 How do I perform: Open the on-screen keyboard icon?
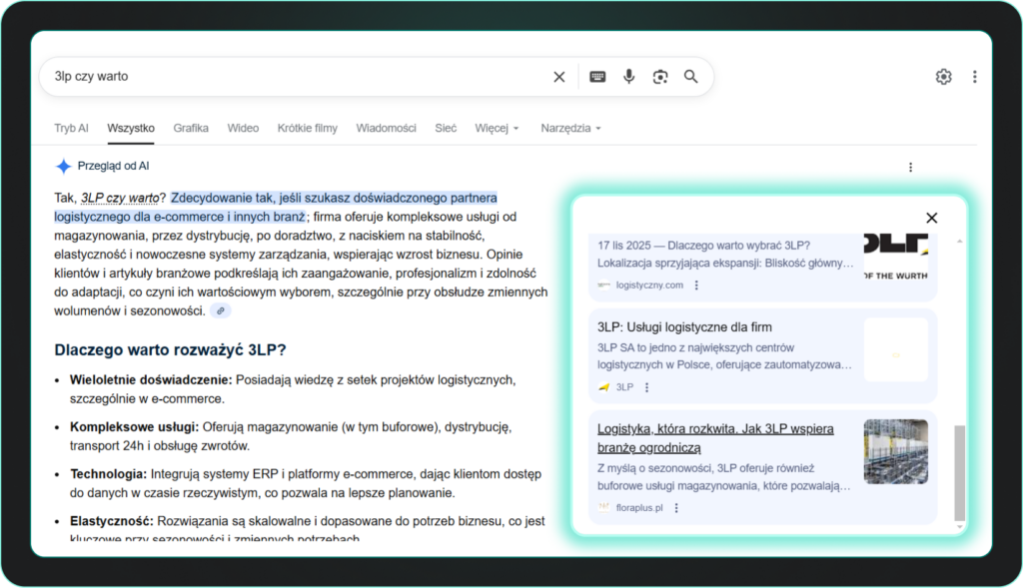(x=596, y=76)
